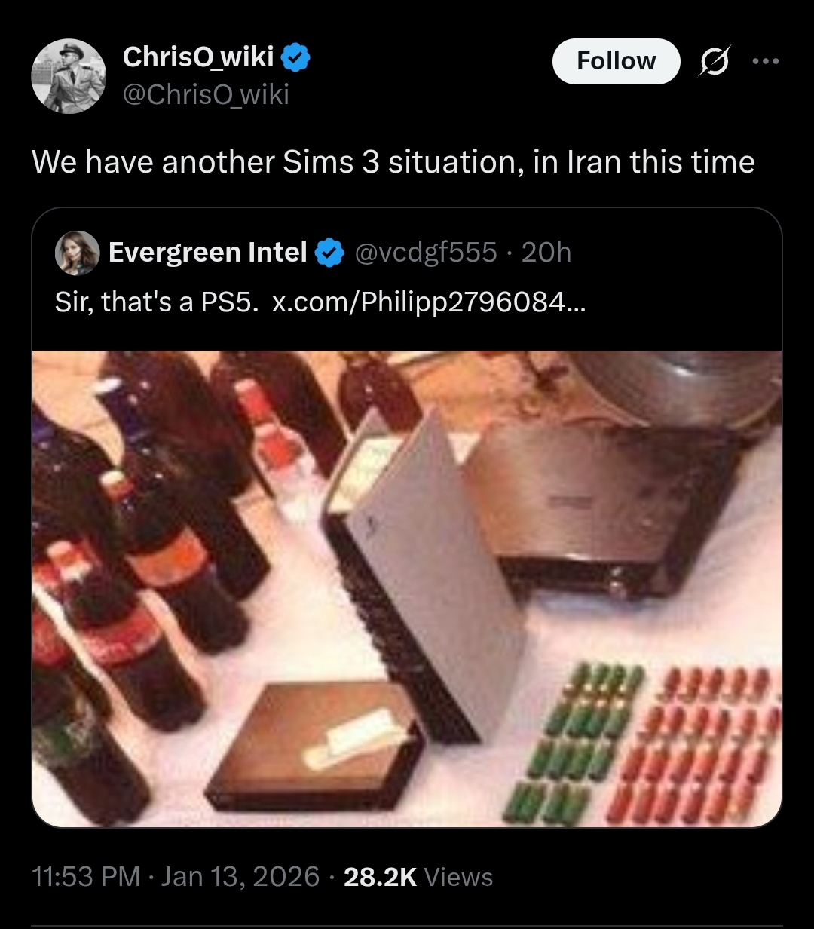Open the x.com/Philipp2796084 link

pos(427,302)
